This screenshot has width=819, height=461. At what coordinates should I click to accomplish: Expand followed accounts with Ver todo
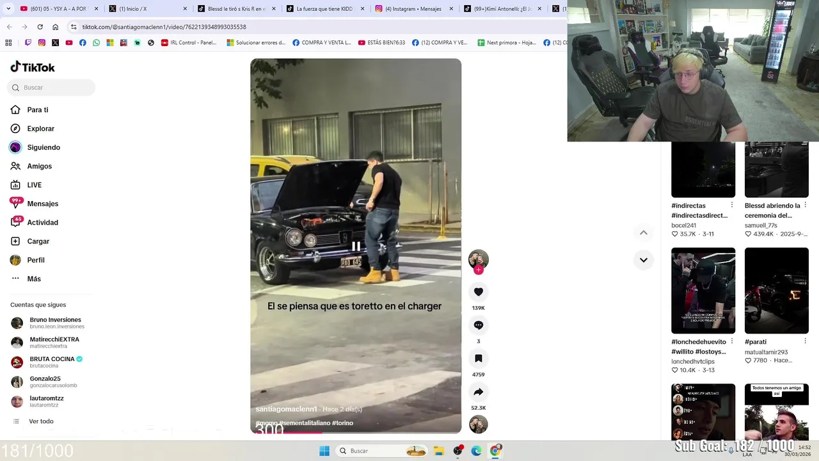[41, 421]
